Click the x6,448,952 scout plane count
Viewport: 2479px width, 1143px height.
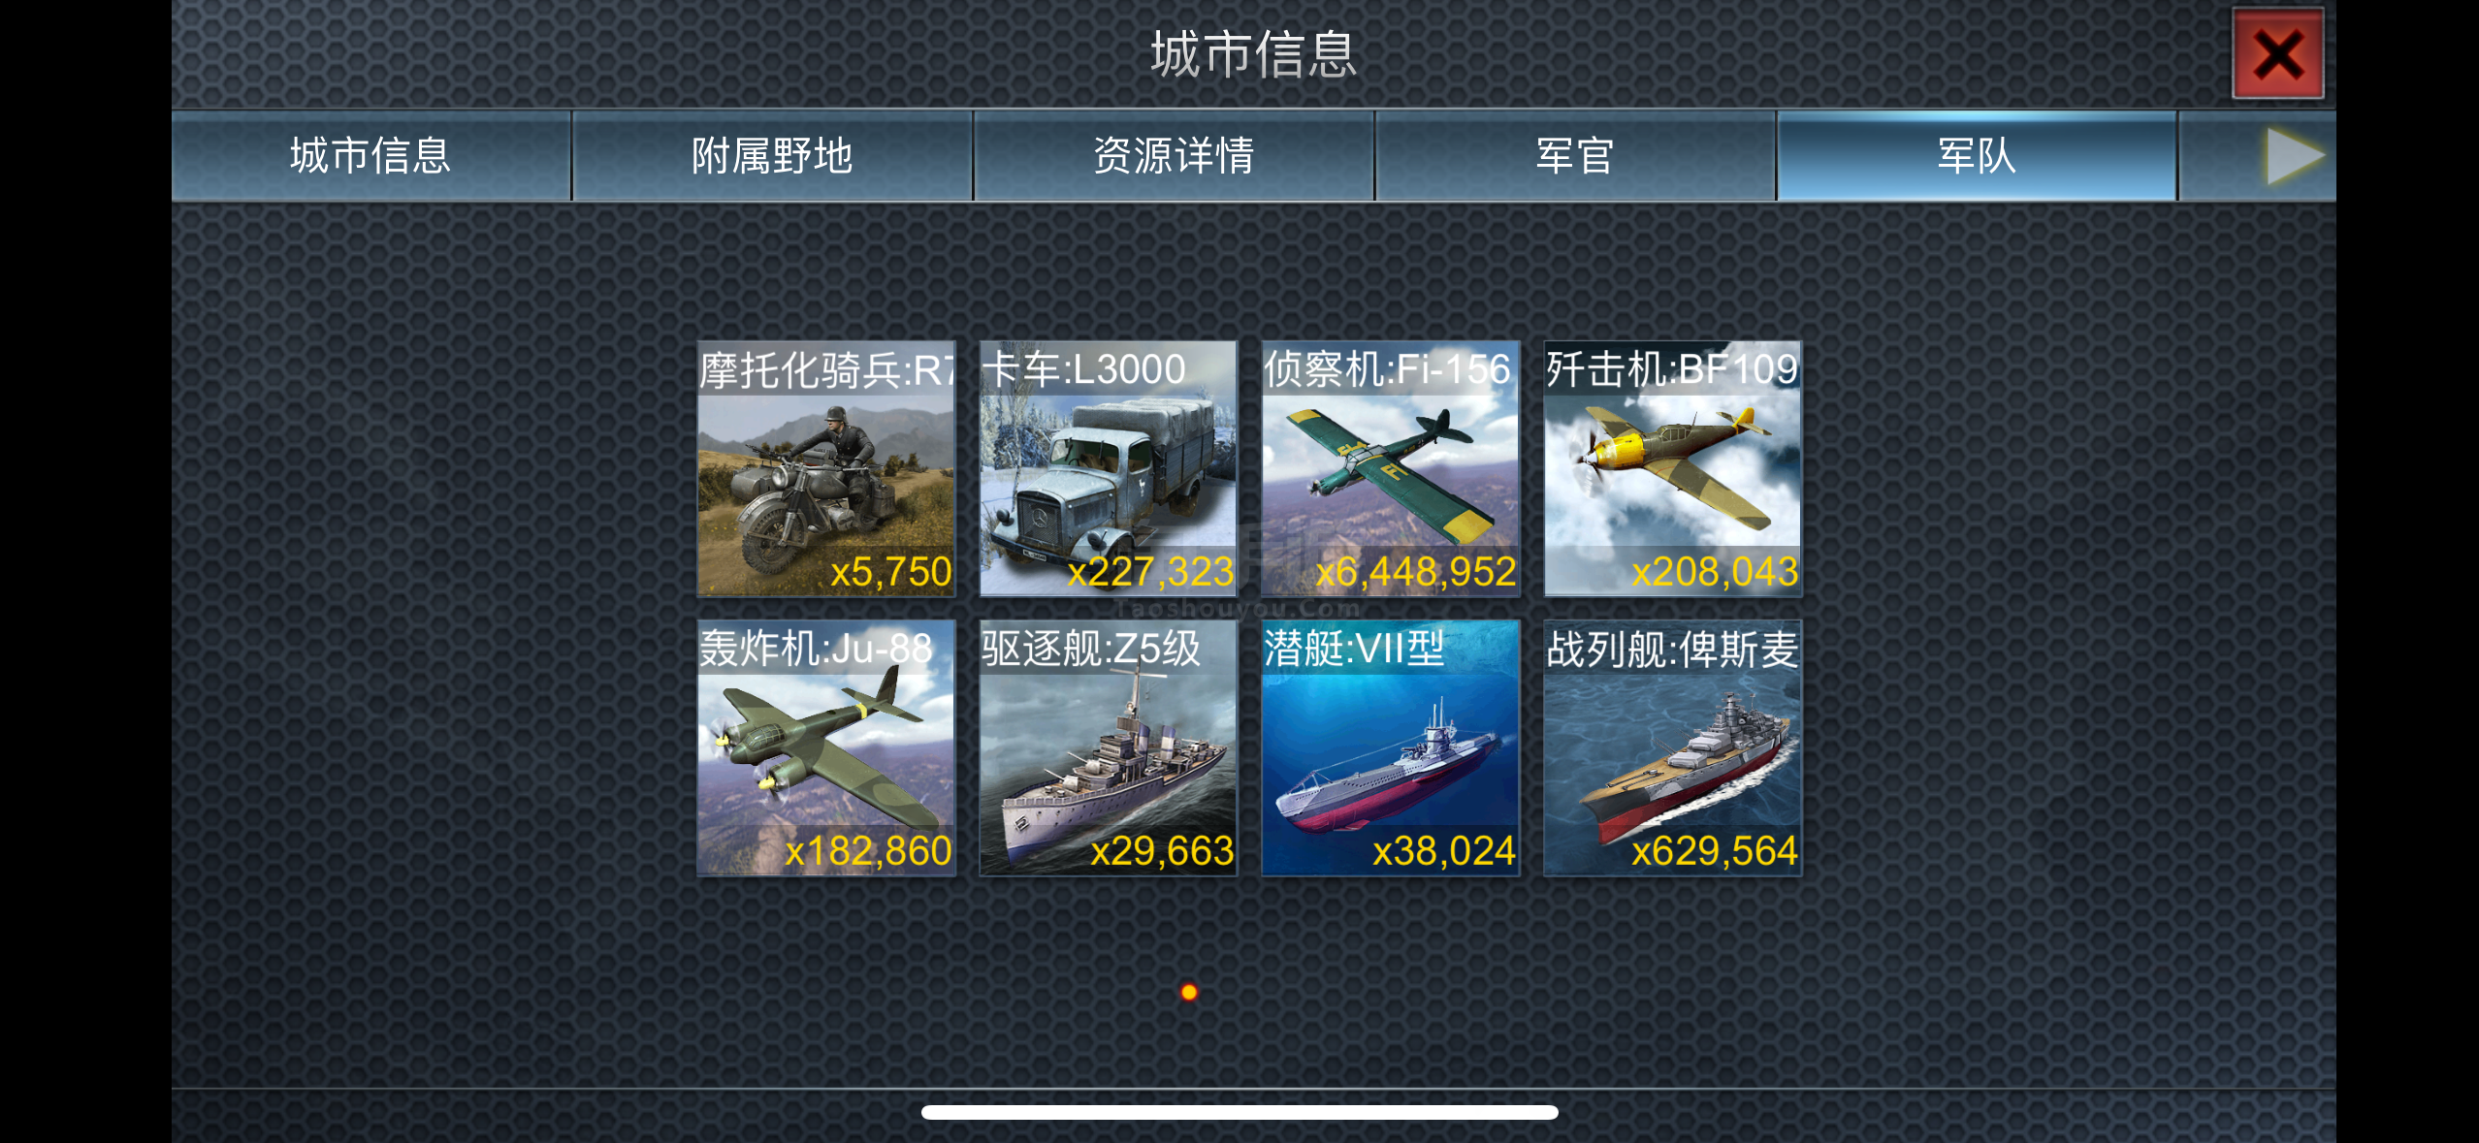[x=1415, y=571]
